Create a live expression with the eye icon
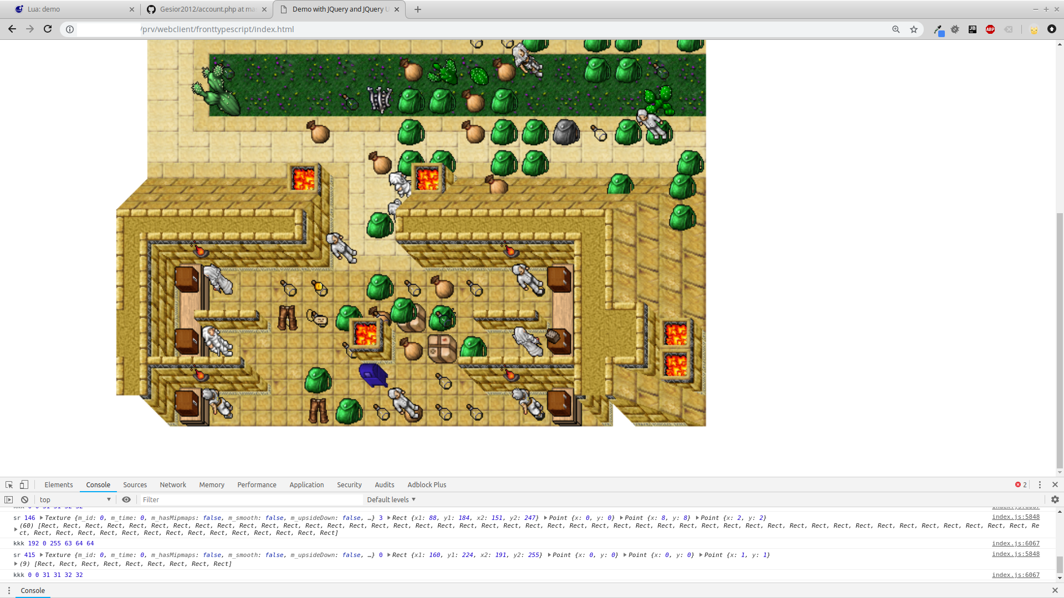 [126, 499]
